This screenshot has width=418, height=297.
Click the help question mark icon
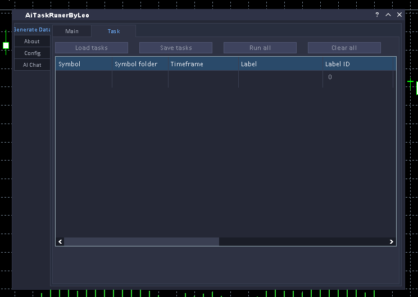[377, 15]
